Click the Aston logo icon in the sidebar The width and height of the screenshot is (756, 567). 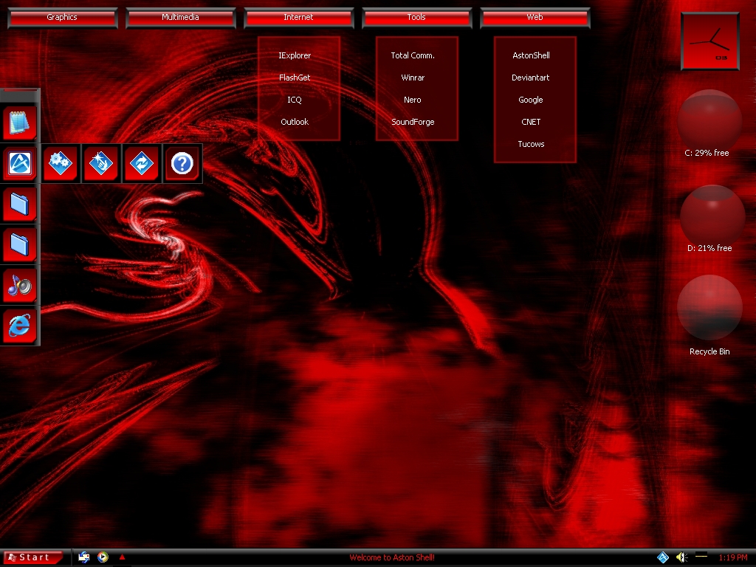pyautogui.click(x=20, y=163)
